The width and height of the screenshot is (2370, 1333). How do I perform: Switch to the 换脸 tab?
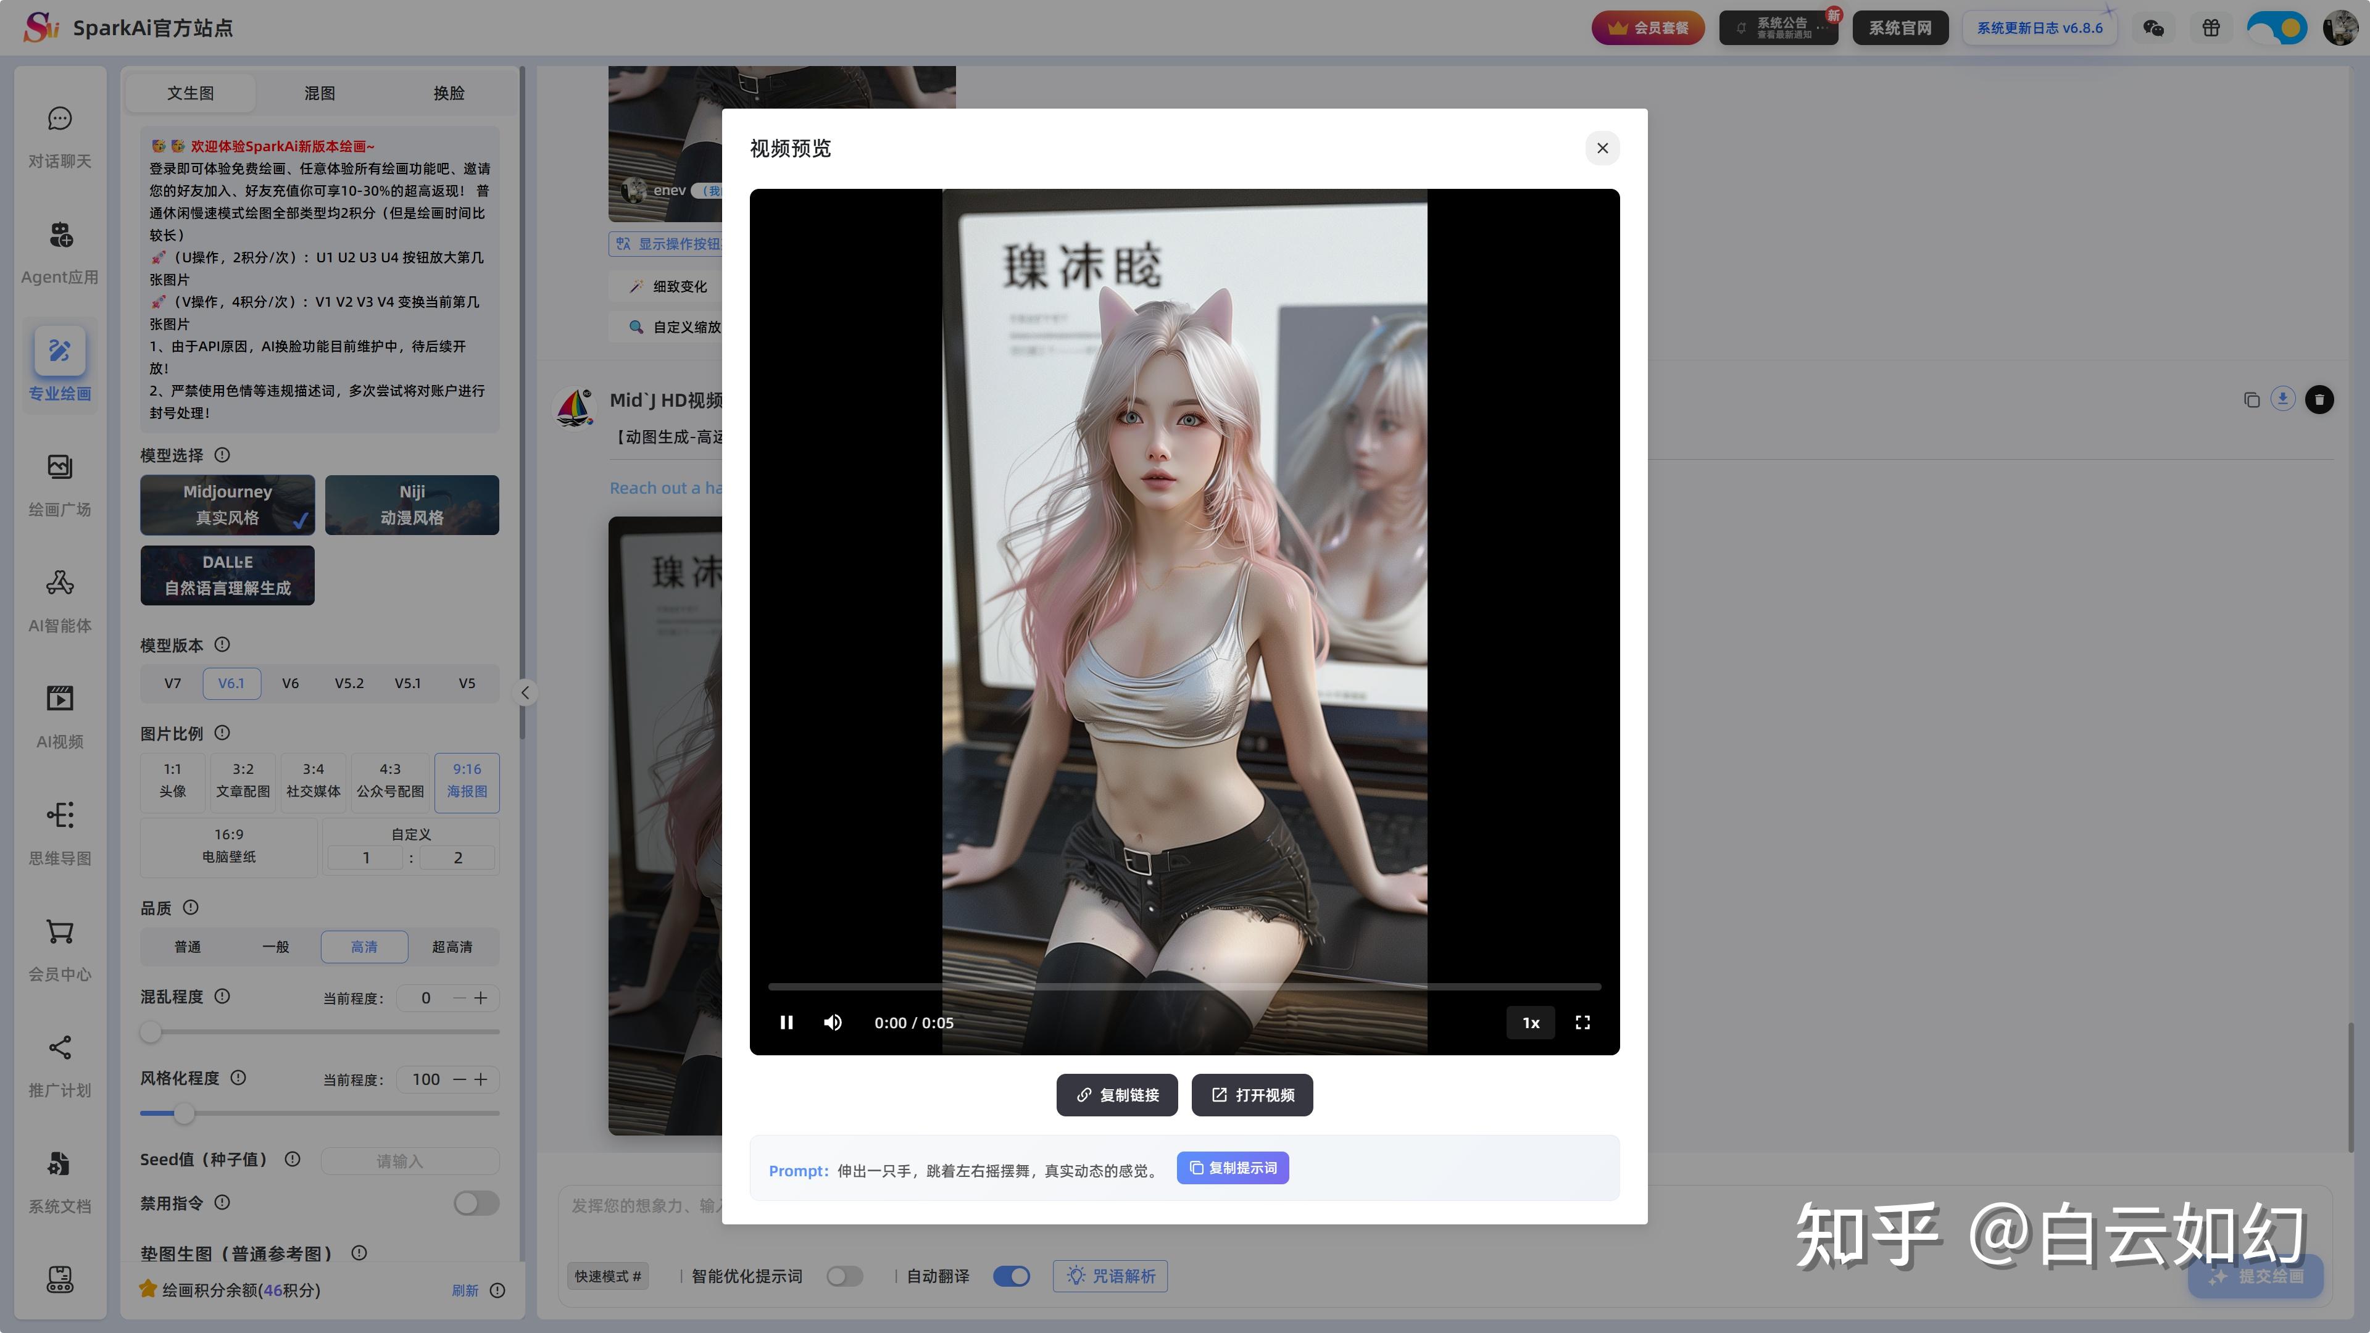pos(449,93)
